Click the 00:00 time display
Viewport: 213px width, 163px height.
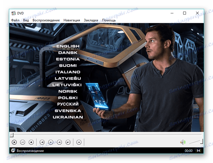(x=188, y=151)
